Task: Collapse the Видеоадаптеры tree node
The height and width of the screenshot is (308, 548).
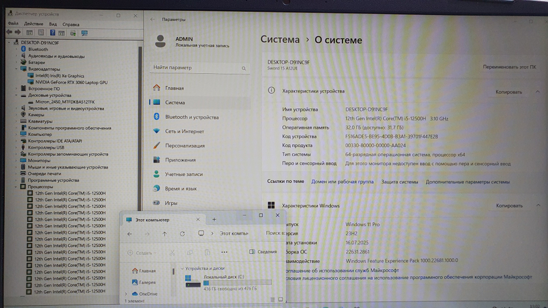Action: pyautogui.click(x=16, y=69)
